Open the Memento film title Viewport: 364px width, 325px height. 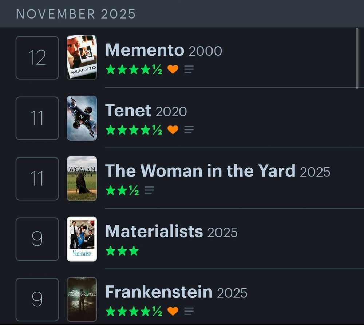tap(145, 50)
